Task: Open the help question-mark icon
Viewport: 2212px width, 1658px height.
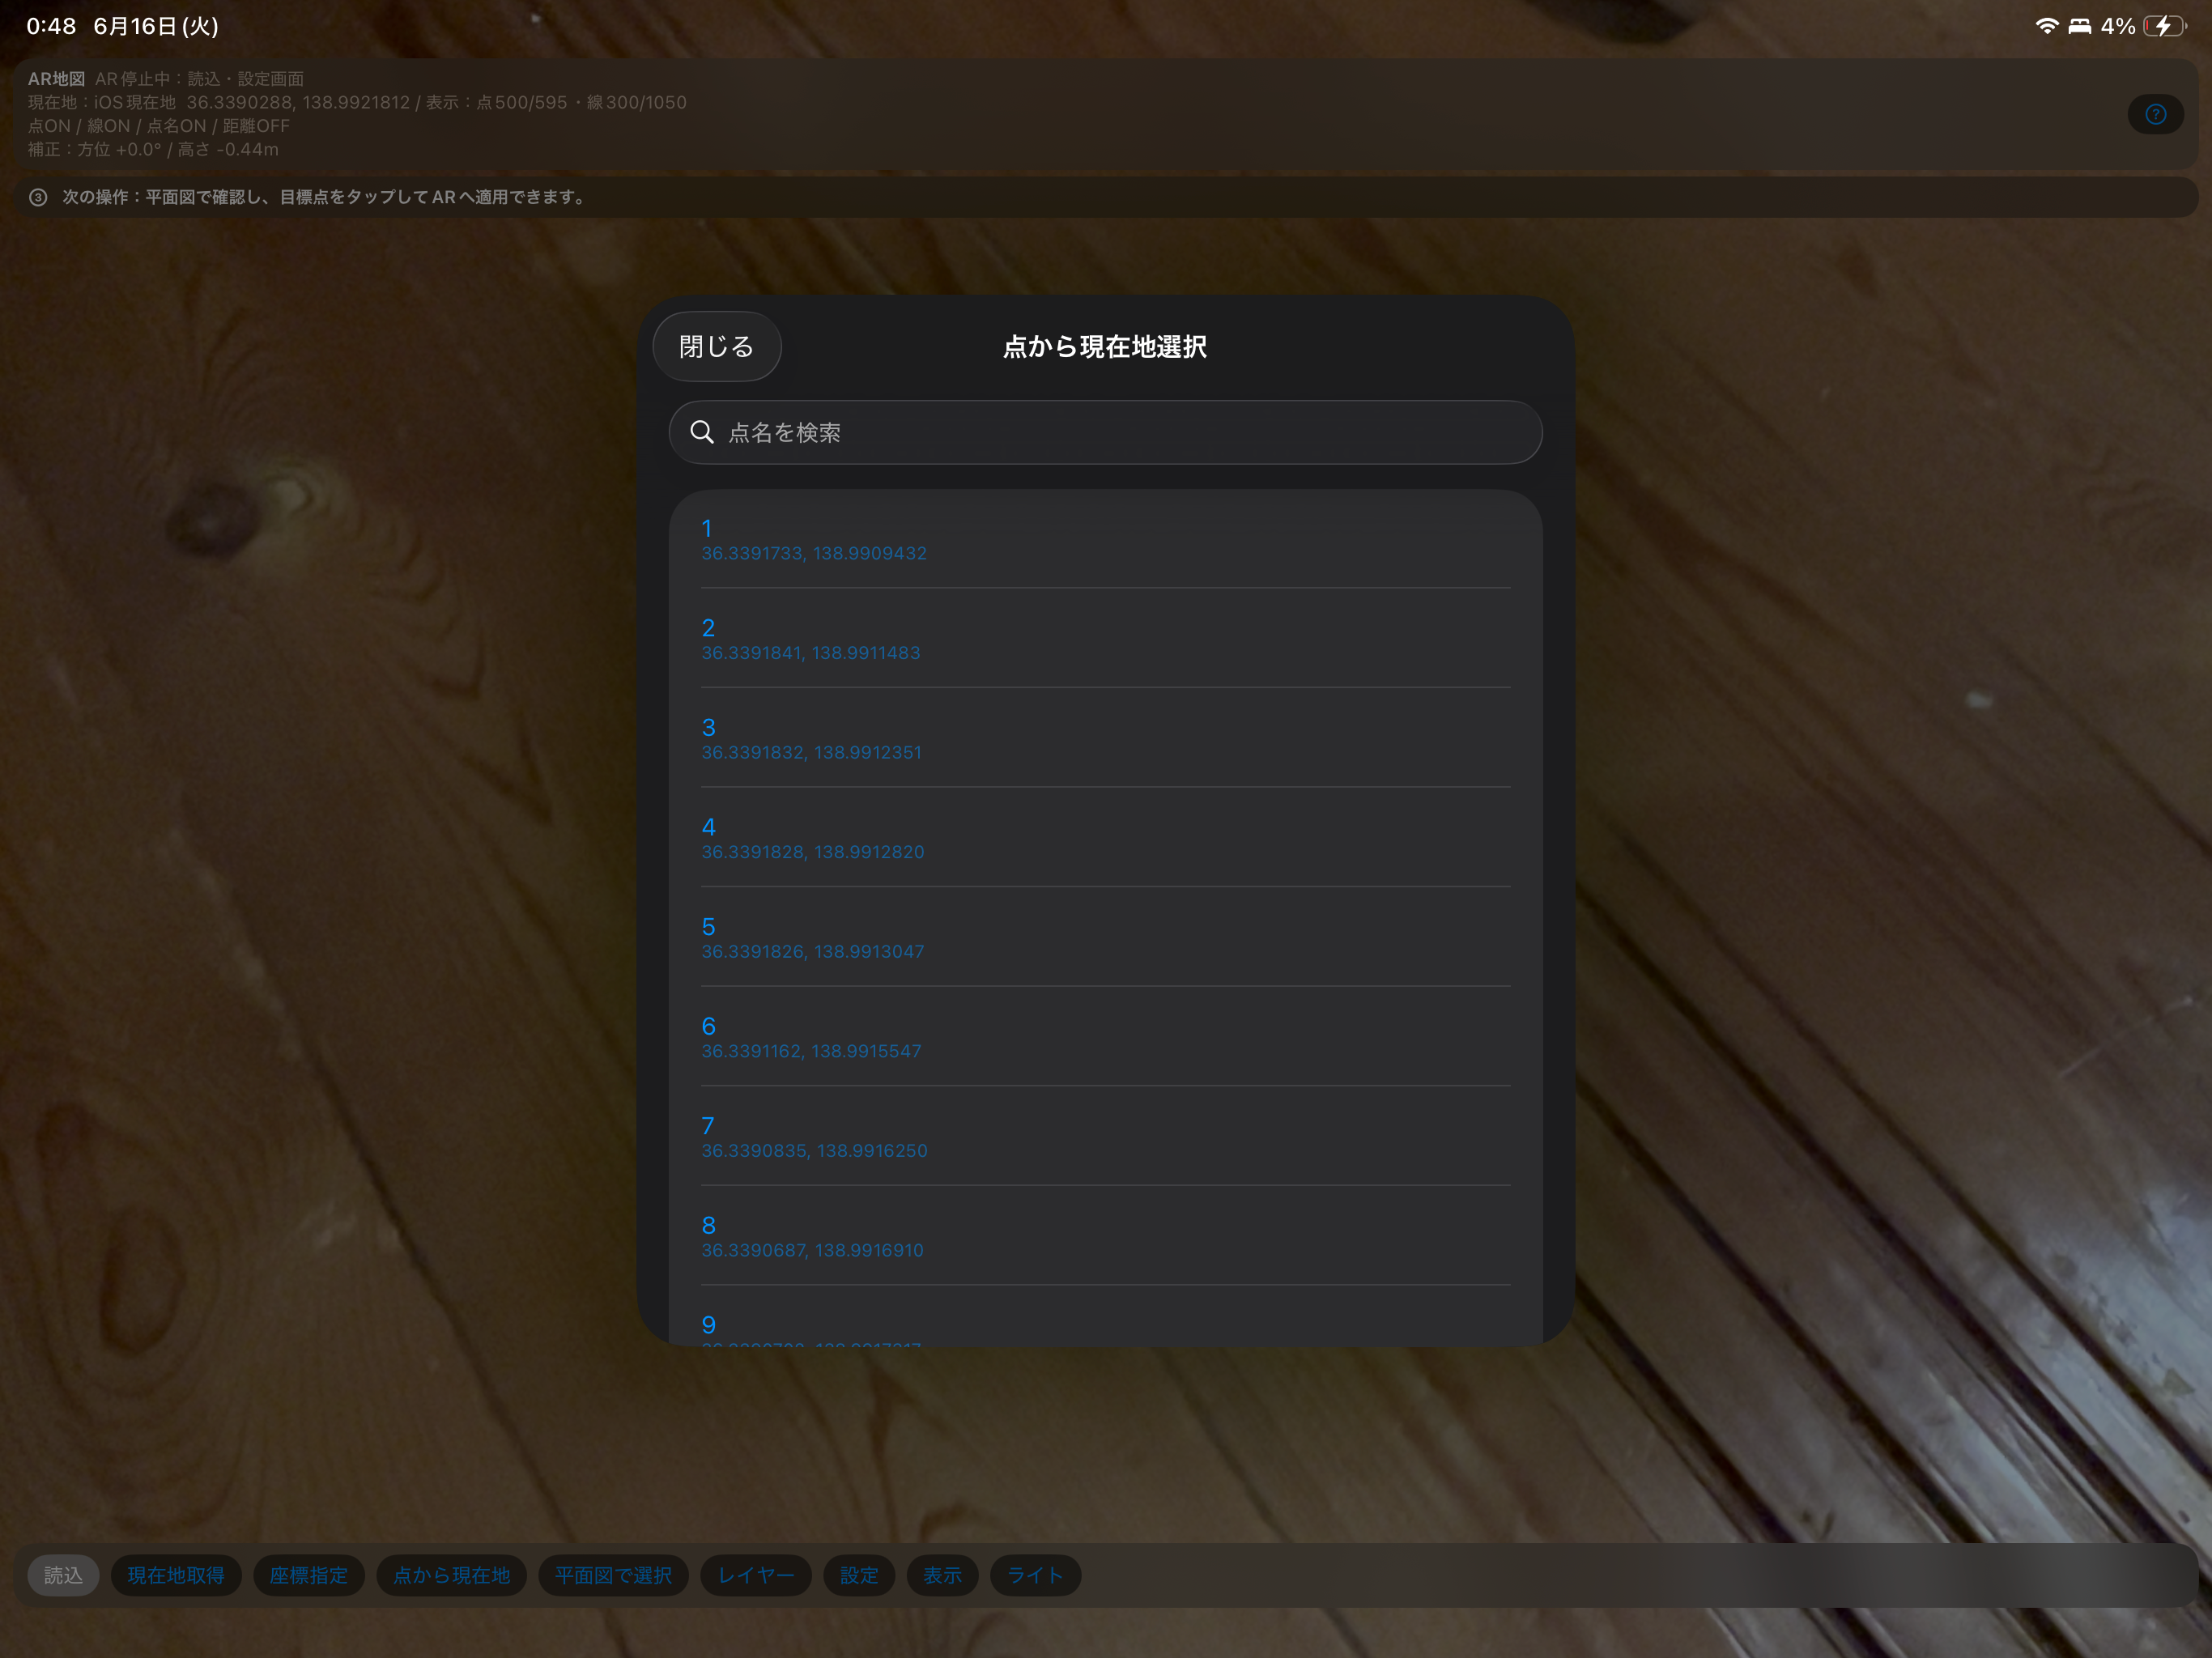Action: 2155,114
